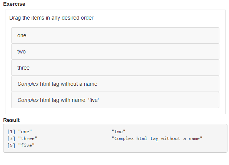Select the "three" entry in the Result output
The height and width of the screenshot is (165, 229).
click(x=28, y=138)
